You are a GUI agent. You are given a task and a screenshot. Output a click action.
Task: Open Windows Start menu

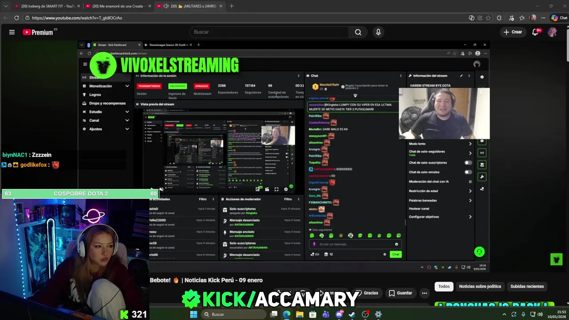193,314
